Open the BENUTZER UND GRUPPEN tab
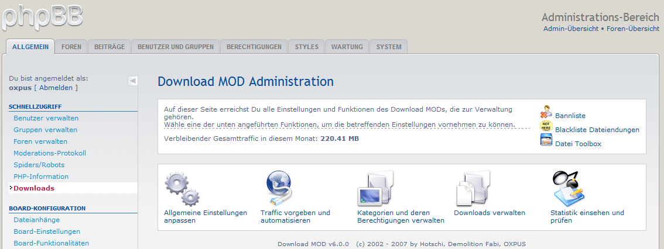 (175, 47)
